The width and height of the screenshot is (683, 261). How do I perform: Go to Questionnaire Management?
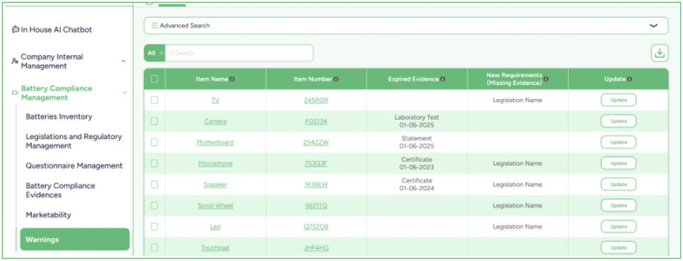(x=74, y=166)
